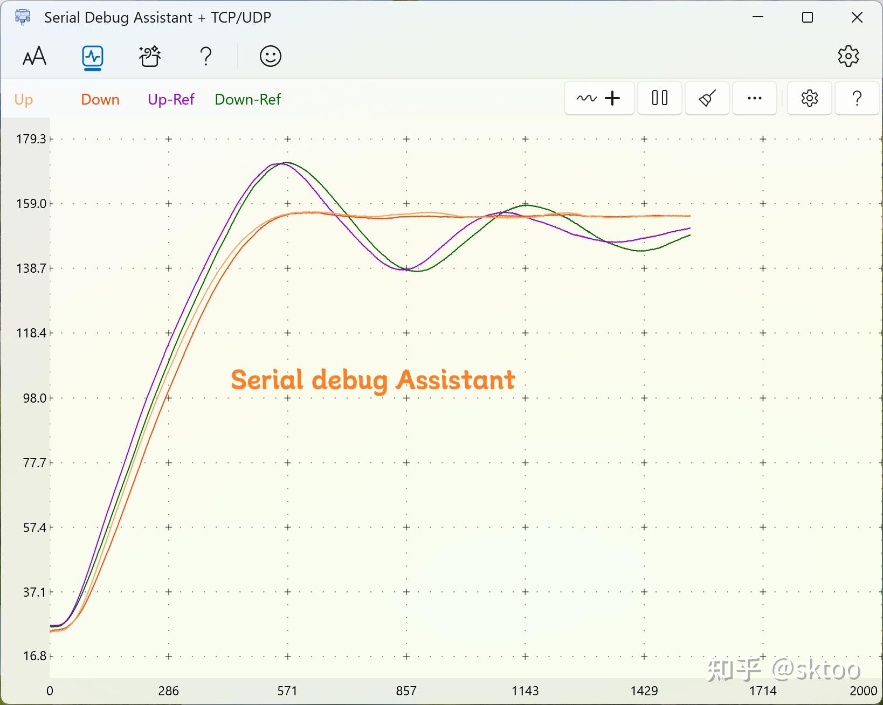Open font settings with the AA icon

34,56
